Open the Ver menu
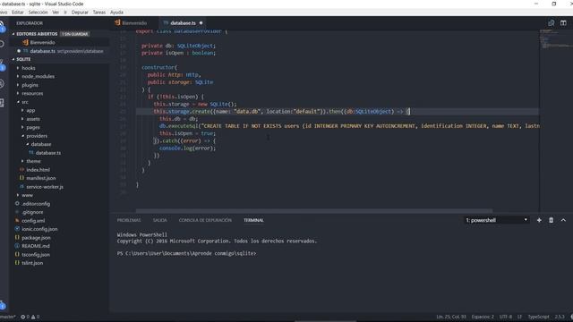Viewport: 573px width, 322px height. (56, 12)
